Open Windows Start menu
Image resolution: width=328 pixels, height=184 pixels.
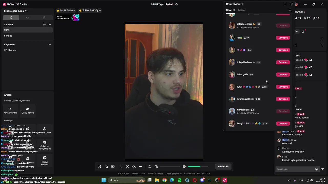(104, 180)
